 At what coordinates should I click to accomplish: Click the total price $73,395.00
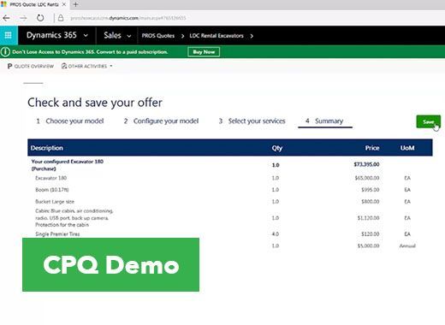pos(366,164)
